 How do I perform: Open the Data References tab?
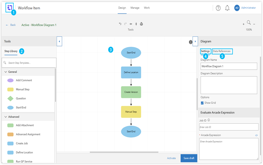(222, 51)
